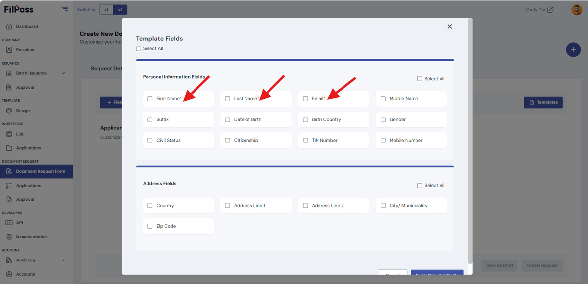This screenshot has width=588, height=284.
Task: Open the Documentation icon
Action: tap(9, 237)
